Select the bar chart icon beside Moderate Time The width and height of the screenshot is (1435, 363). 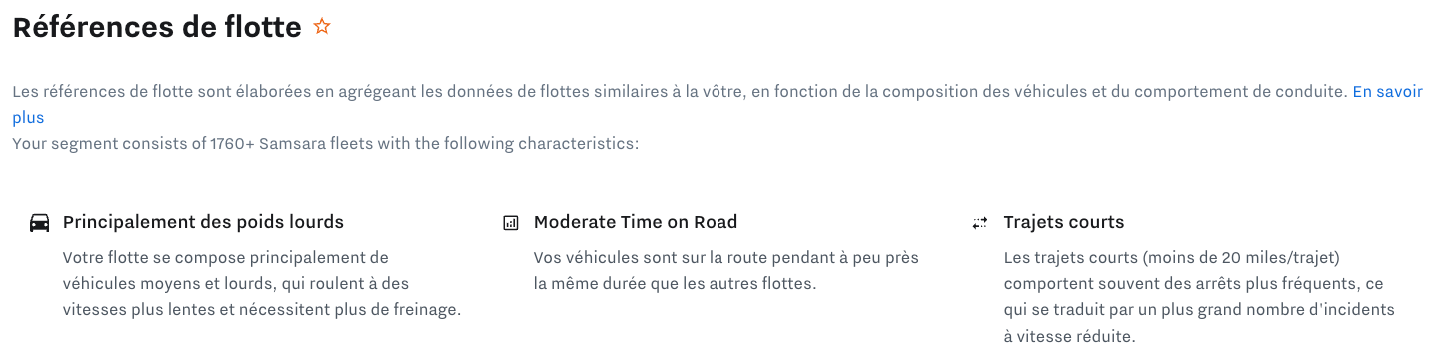(x=511, y=223)
